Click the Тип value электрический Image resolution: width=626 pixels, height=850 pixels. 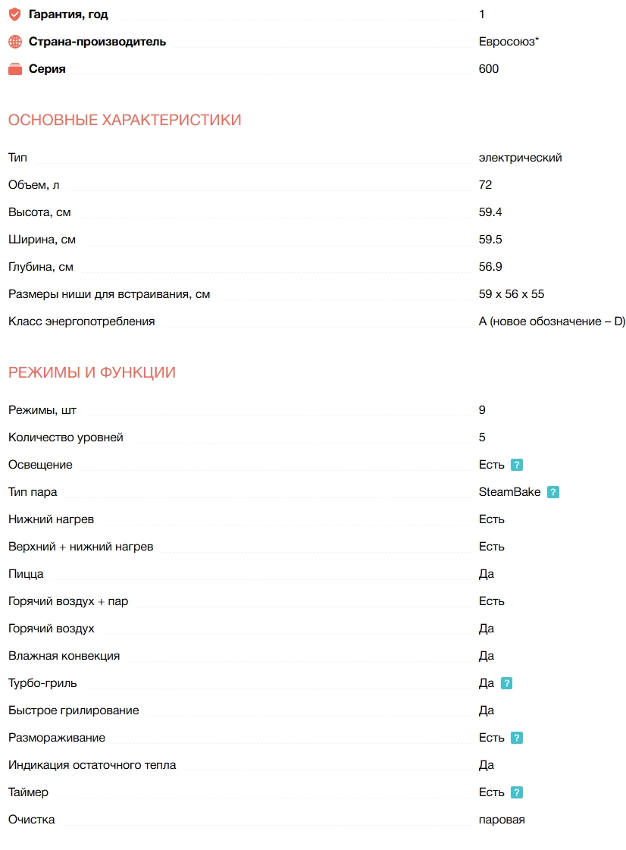point(520,158)
